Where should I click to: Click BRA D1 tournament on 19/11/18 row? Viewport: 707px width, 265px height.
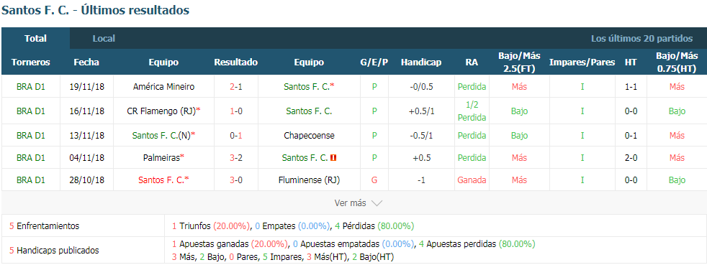click(x=31, y=86)
